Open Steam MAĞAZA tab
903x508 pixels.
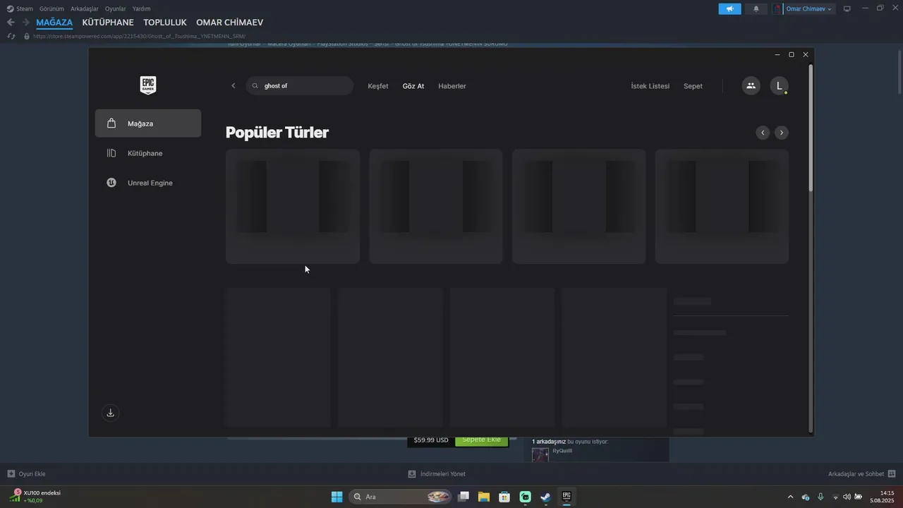click(54, 23)
